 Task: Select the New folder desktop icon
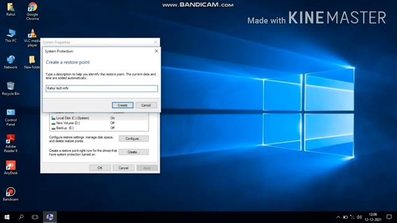pyautogui.click(x=32, y=62)
